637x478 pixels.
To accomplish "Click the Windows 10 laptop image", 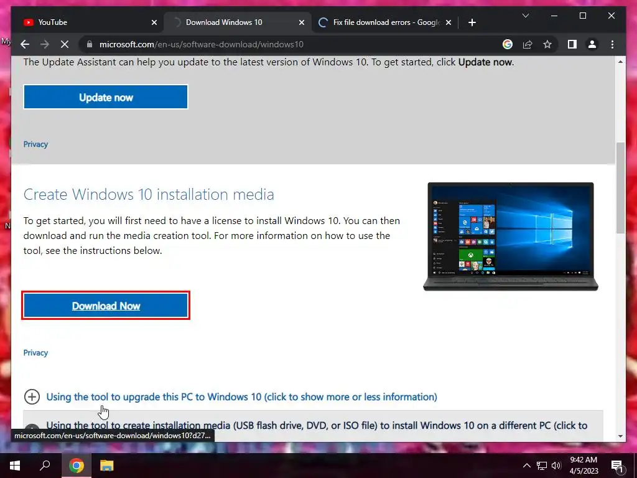I will (511, 237).
